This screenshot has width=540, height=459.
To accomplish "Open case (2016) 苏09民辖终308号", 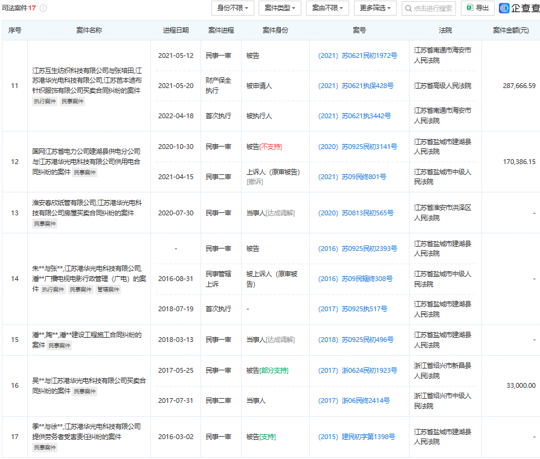I will pos(355,279).
